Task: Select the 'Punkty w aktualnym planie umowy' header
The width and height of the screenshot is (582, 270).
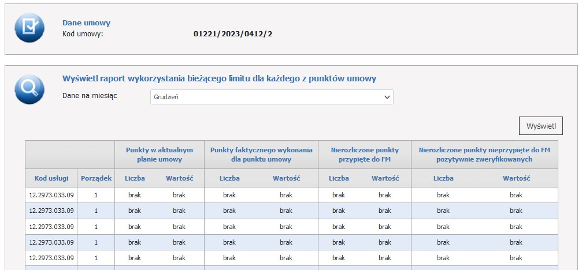Action: pyautogui.click(x=159, y=154)
